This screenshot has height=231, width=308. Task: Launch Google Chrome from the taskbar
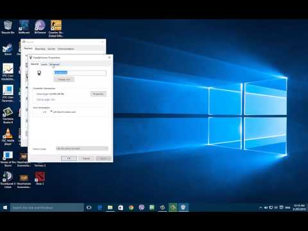pyautogui.click(x=131, y=207)
